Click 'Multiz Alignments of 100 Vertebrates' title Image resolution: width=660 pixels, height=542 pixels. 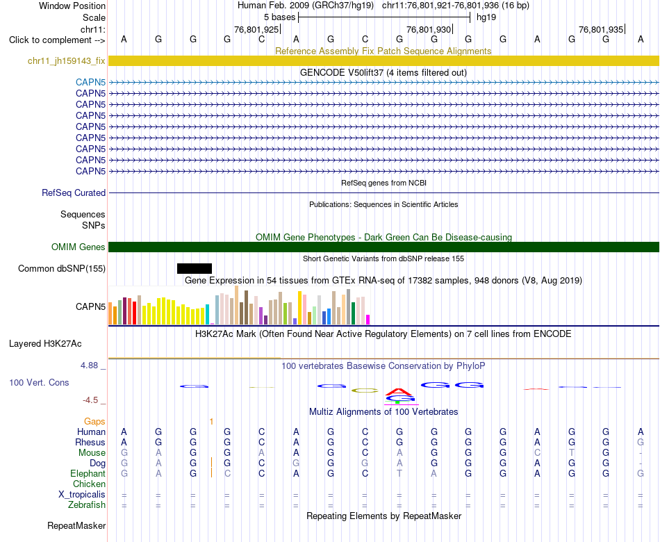coord(383,411)
